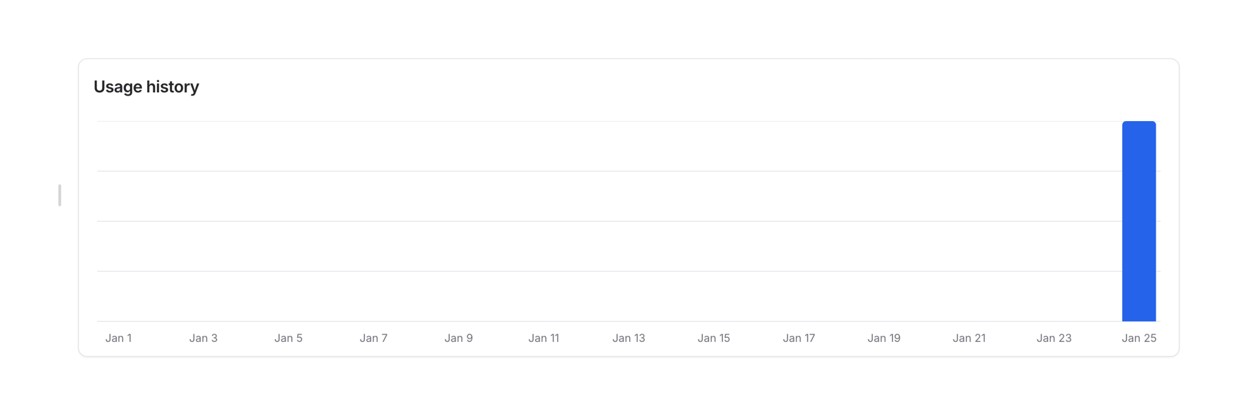Select the Jan 5 axis label
Image resolution: width=1239 pixels, height=417 pixels.
pos(288,338)
